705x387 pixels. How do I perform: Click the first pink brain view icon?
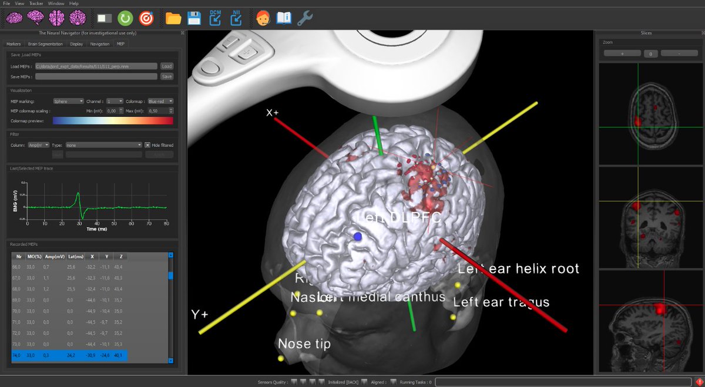click(x=15, y=18)
